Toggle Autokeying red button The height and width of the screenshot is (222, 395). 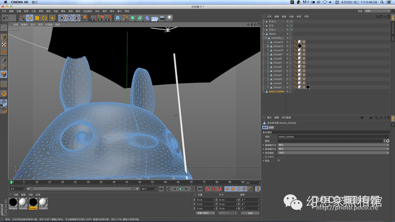(x=213, y=189)
